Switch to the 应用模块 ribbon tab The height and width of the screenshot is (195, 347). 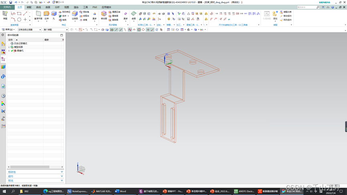[x=106, y=7]
